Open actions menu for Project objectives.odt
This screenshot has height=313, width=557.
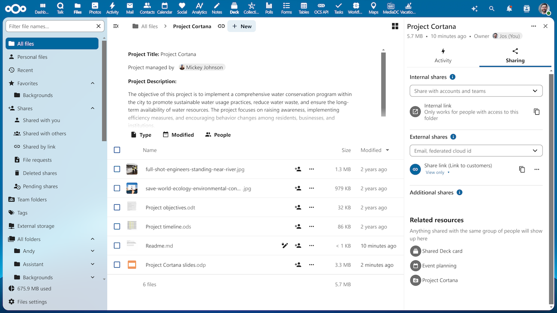(311, 207)
